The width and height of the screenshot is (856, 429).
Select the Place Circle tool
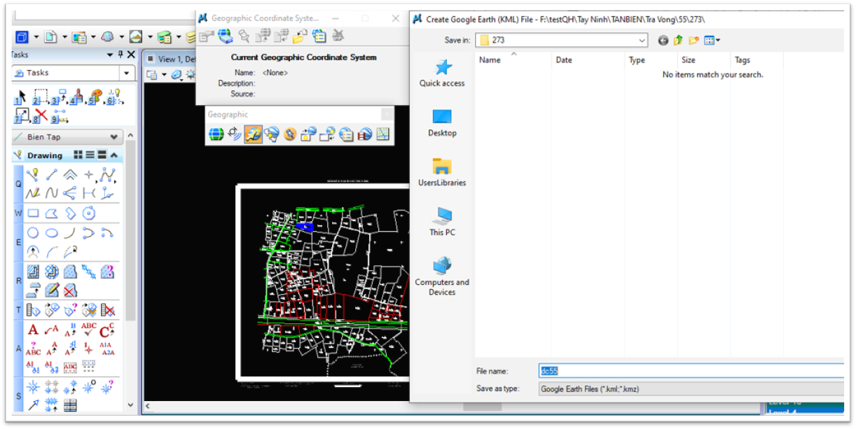pyautogui.click(x=33, y=233)
